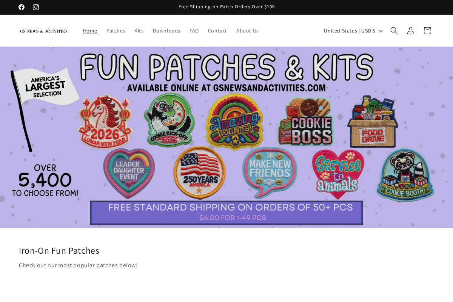Visit the About Us page
Viewport: 453px width, 302px height.
pos(247,31)
